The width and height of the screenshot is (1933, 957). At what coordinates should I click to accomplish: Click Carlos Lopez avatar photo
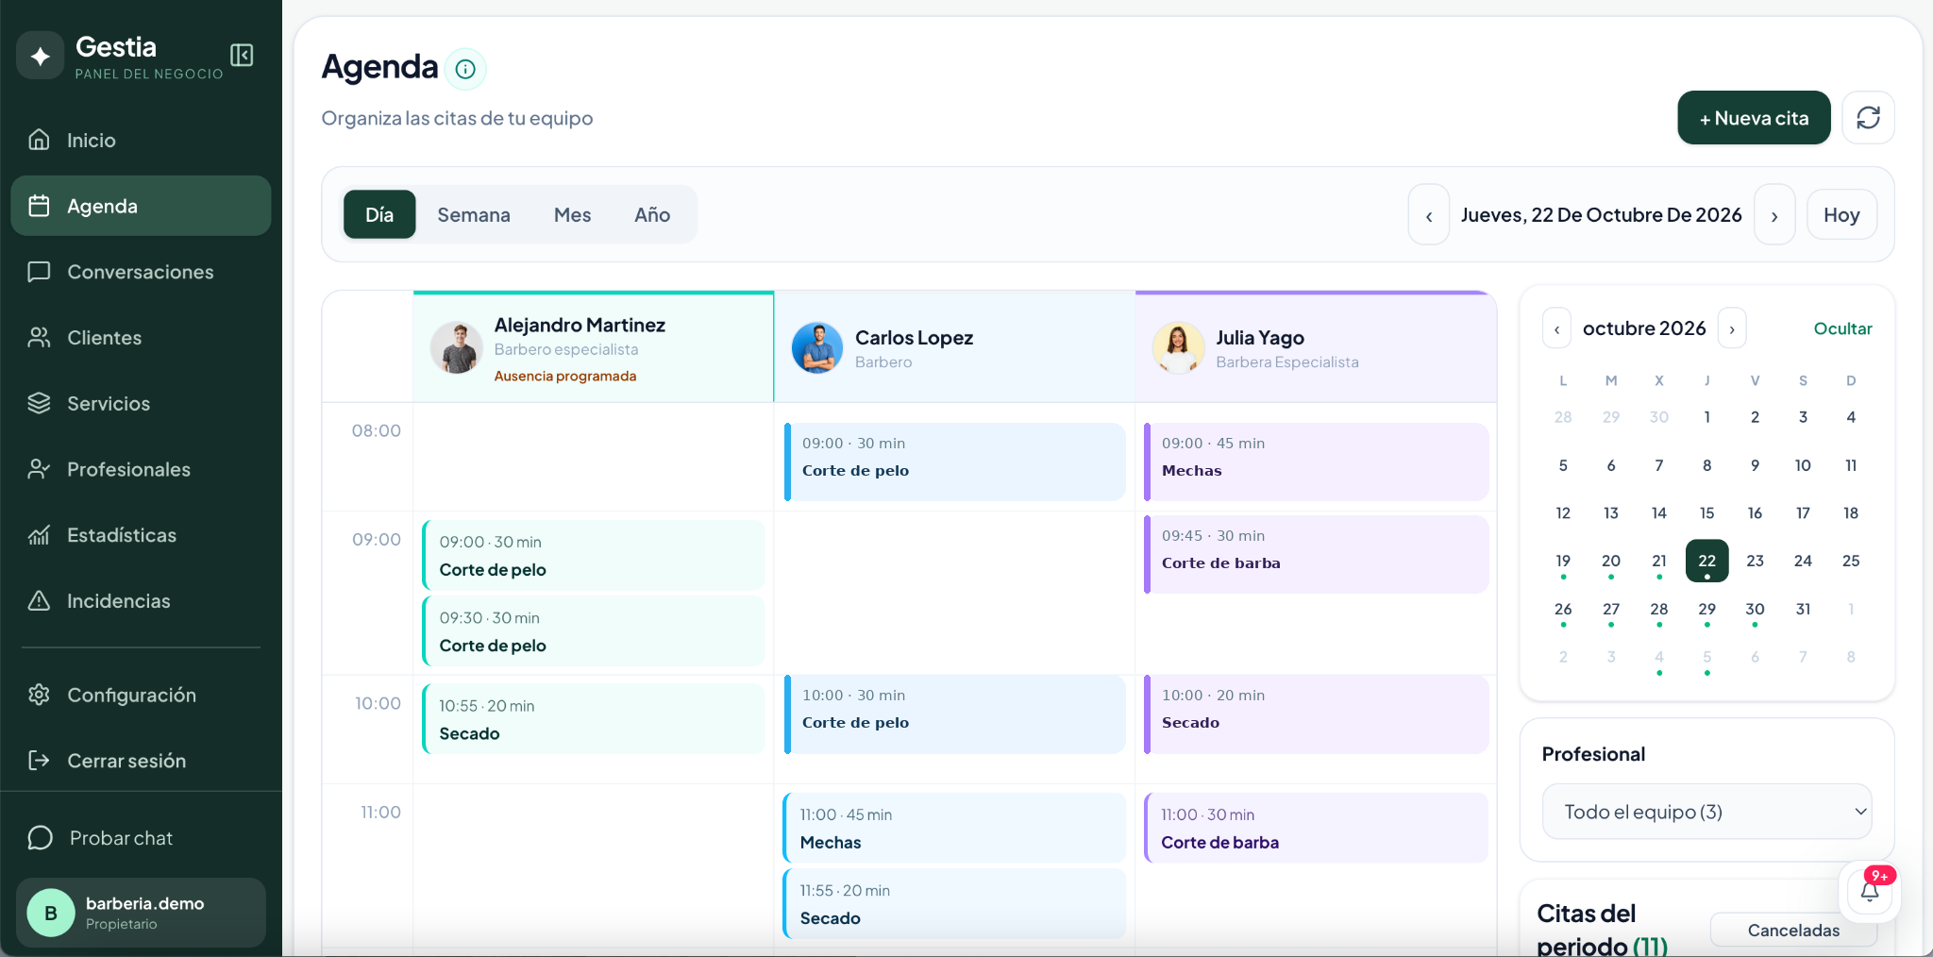(x=817, y=347)
